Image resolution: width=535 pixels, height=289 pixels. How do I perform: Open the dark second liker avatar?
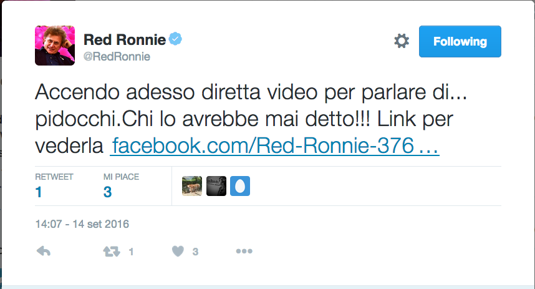tap(216, 186)
